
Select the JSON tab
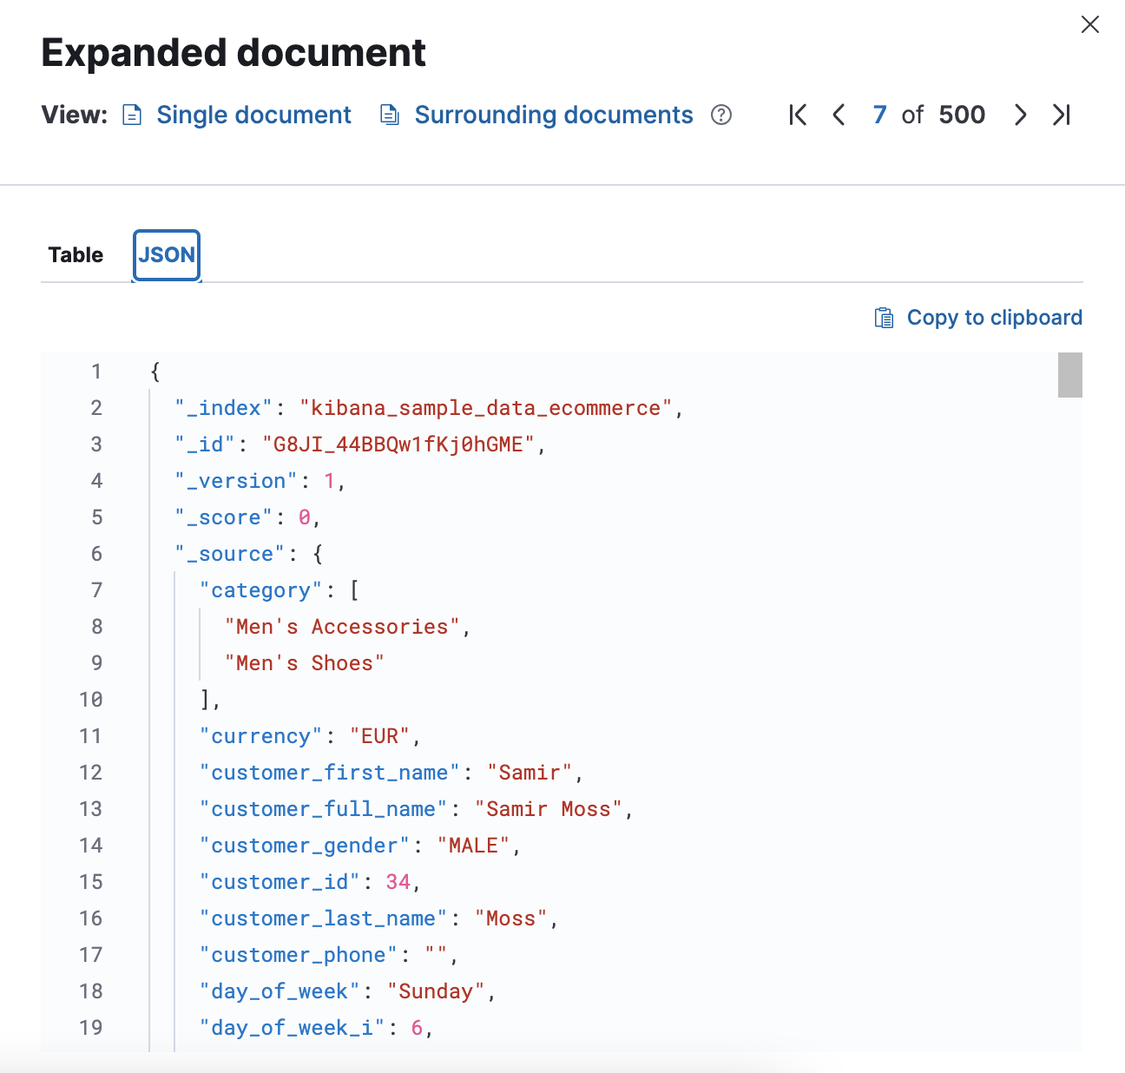[167, 255]
